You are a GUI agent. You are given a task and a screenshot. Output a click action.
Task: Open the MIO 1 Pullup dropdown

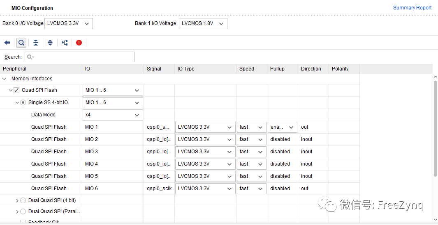pos(282,127)
